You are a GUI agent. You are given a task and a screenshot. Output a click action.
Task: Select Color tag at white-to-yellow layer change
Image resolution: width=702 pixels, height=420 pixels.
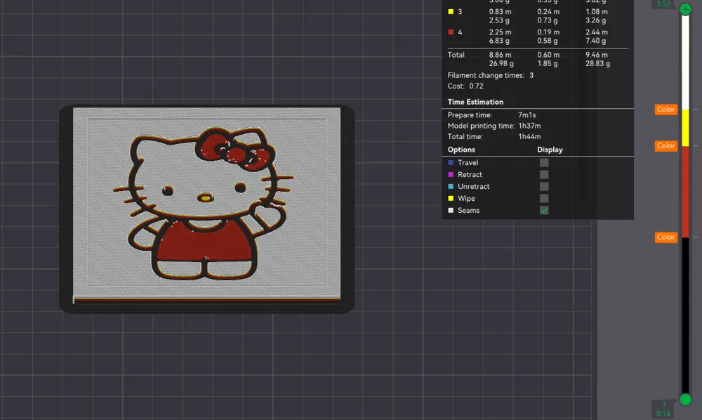point(665,110)
